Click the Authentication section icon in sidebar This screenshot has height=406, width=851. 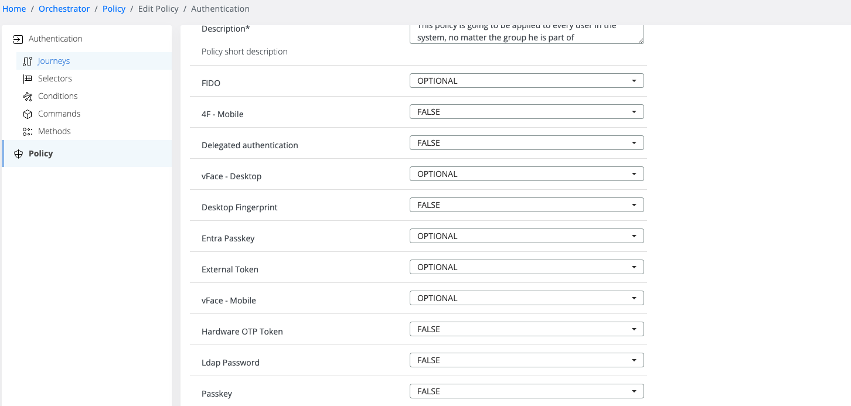pos(18,39)
